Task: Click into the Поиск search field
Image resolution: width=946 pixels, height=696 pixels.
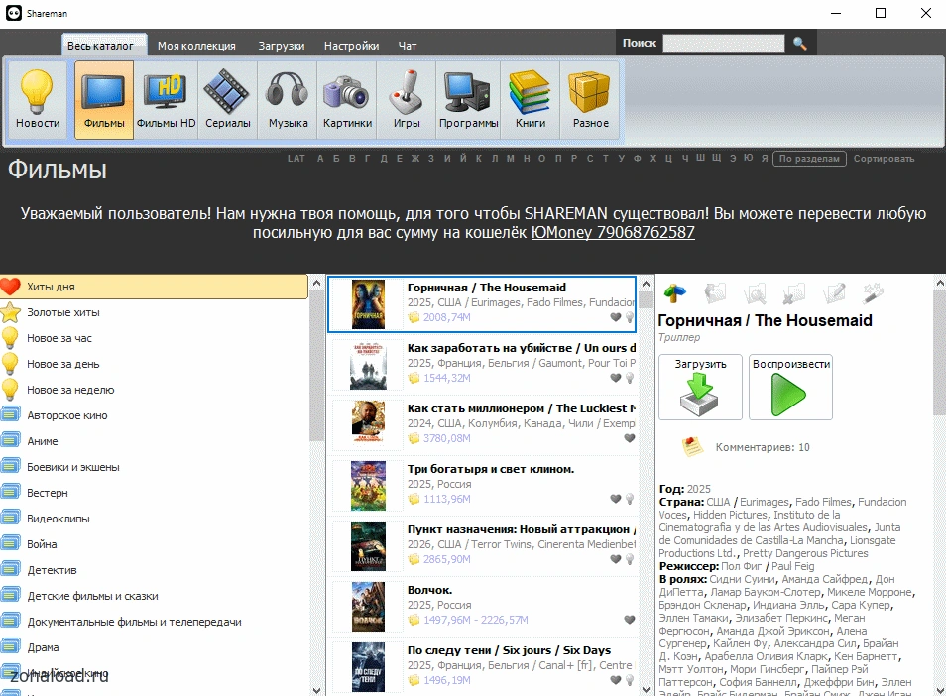Action: (x=723, y=43)
